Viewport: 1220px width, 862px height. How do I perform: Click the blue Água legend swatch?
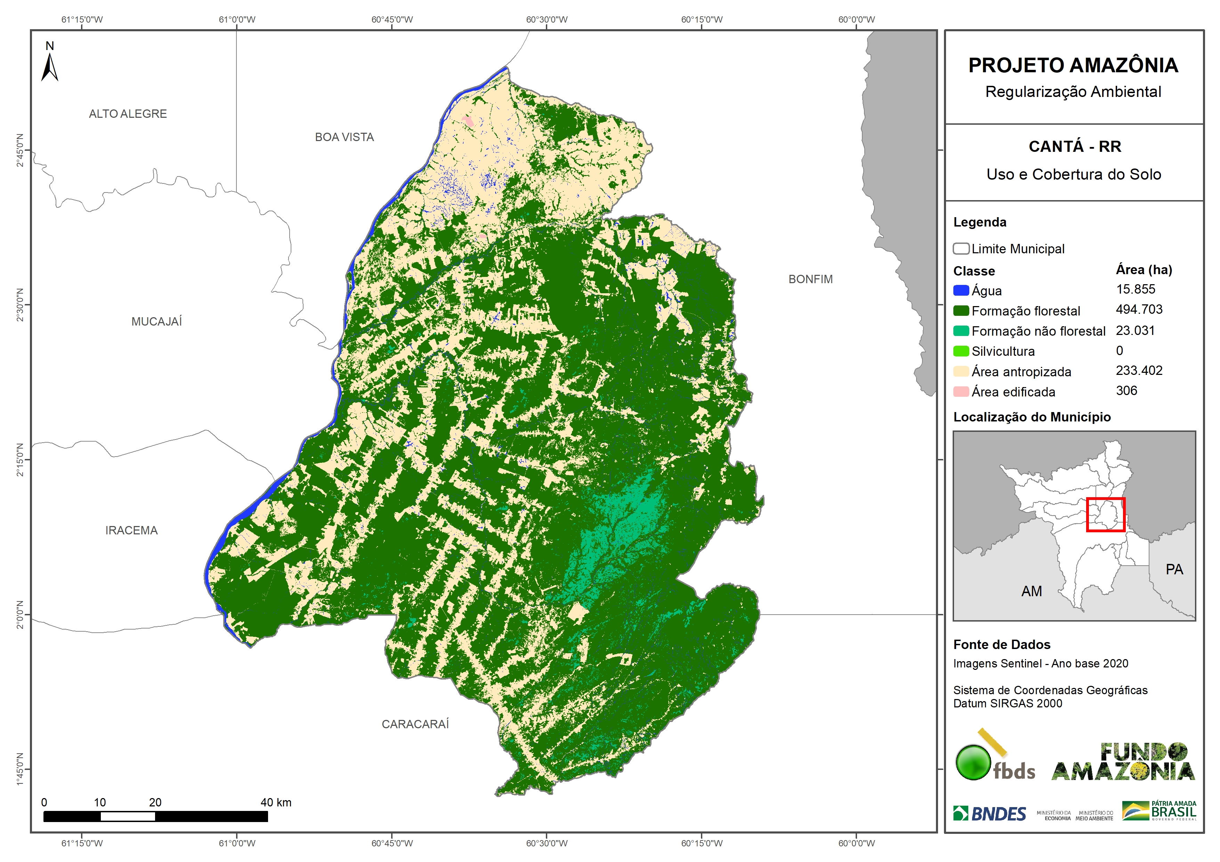961,290
